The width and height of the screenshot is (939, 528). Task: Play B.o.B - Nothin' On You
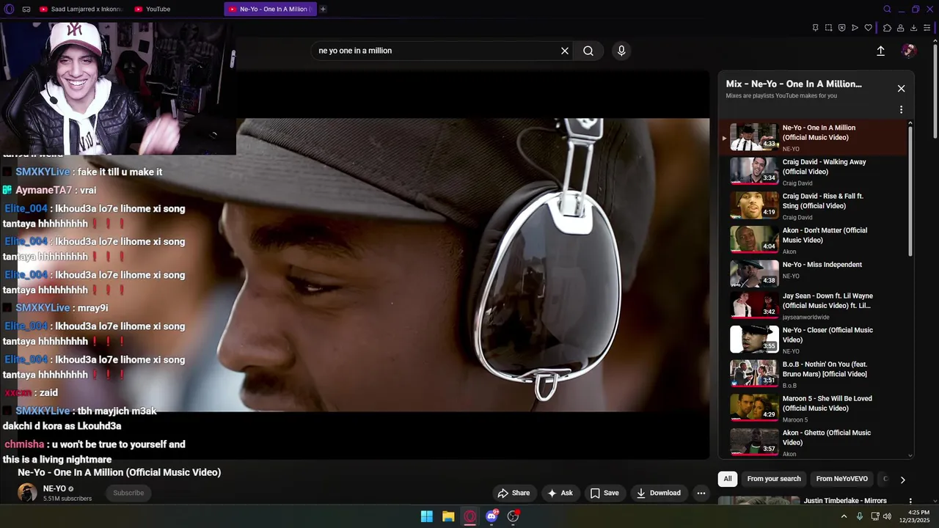[x=814, y=373]
